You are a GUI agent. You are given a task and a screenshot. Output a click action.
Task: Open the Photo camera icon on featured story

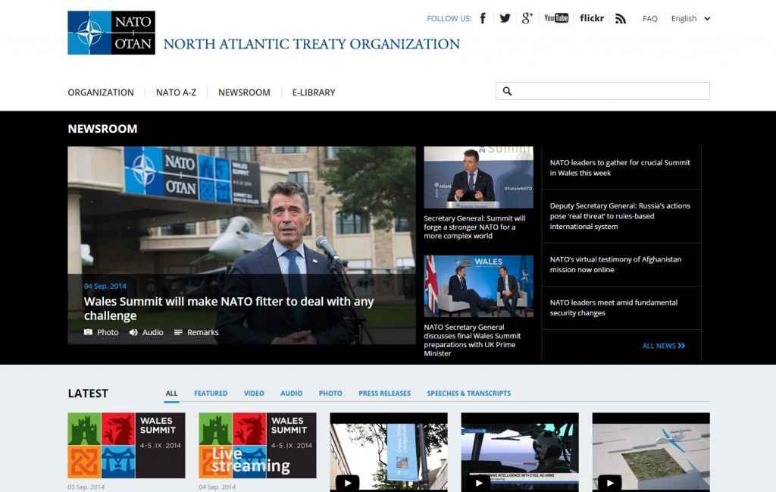(x=88, y=332)
